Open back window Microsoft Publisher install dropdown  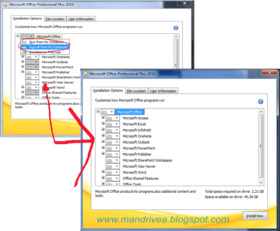point(32,72)
